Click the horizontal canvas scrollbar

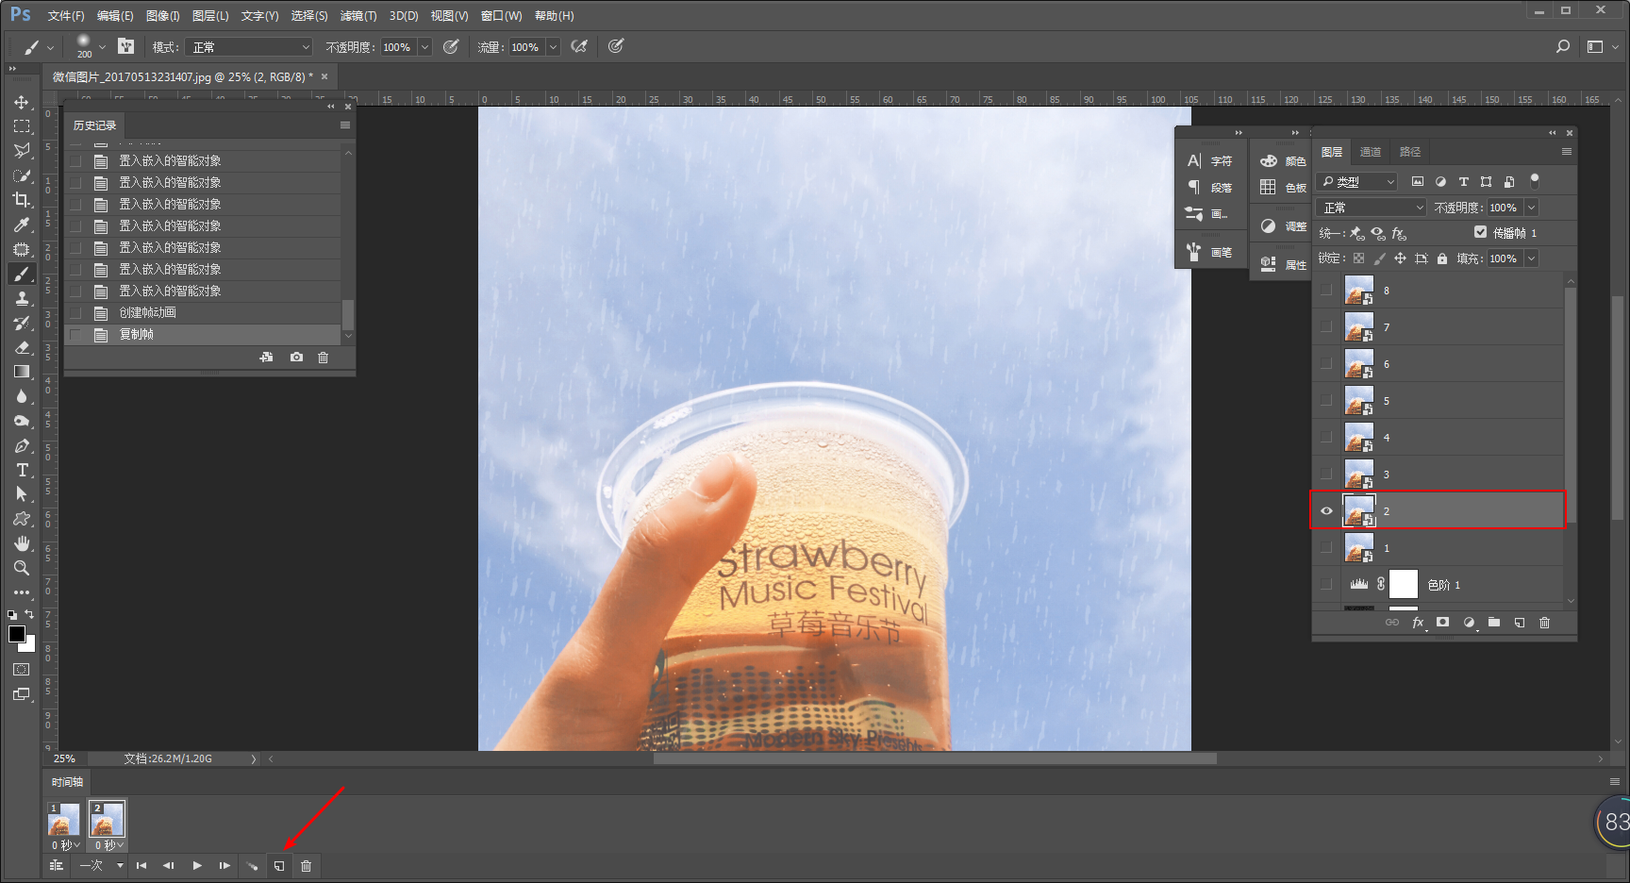pos(935,758)
